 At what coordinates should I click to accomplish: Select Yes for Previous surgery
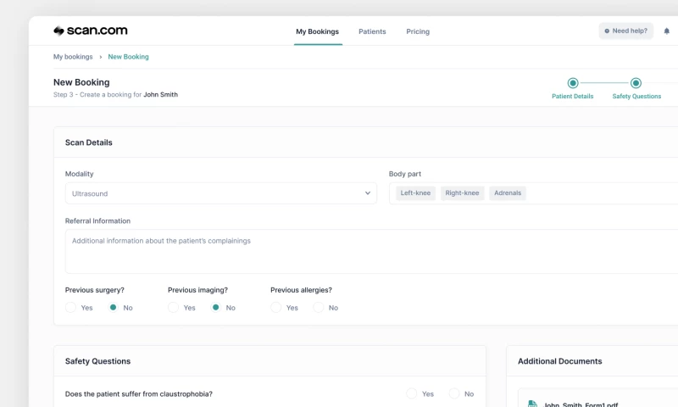(72, 308)
